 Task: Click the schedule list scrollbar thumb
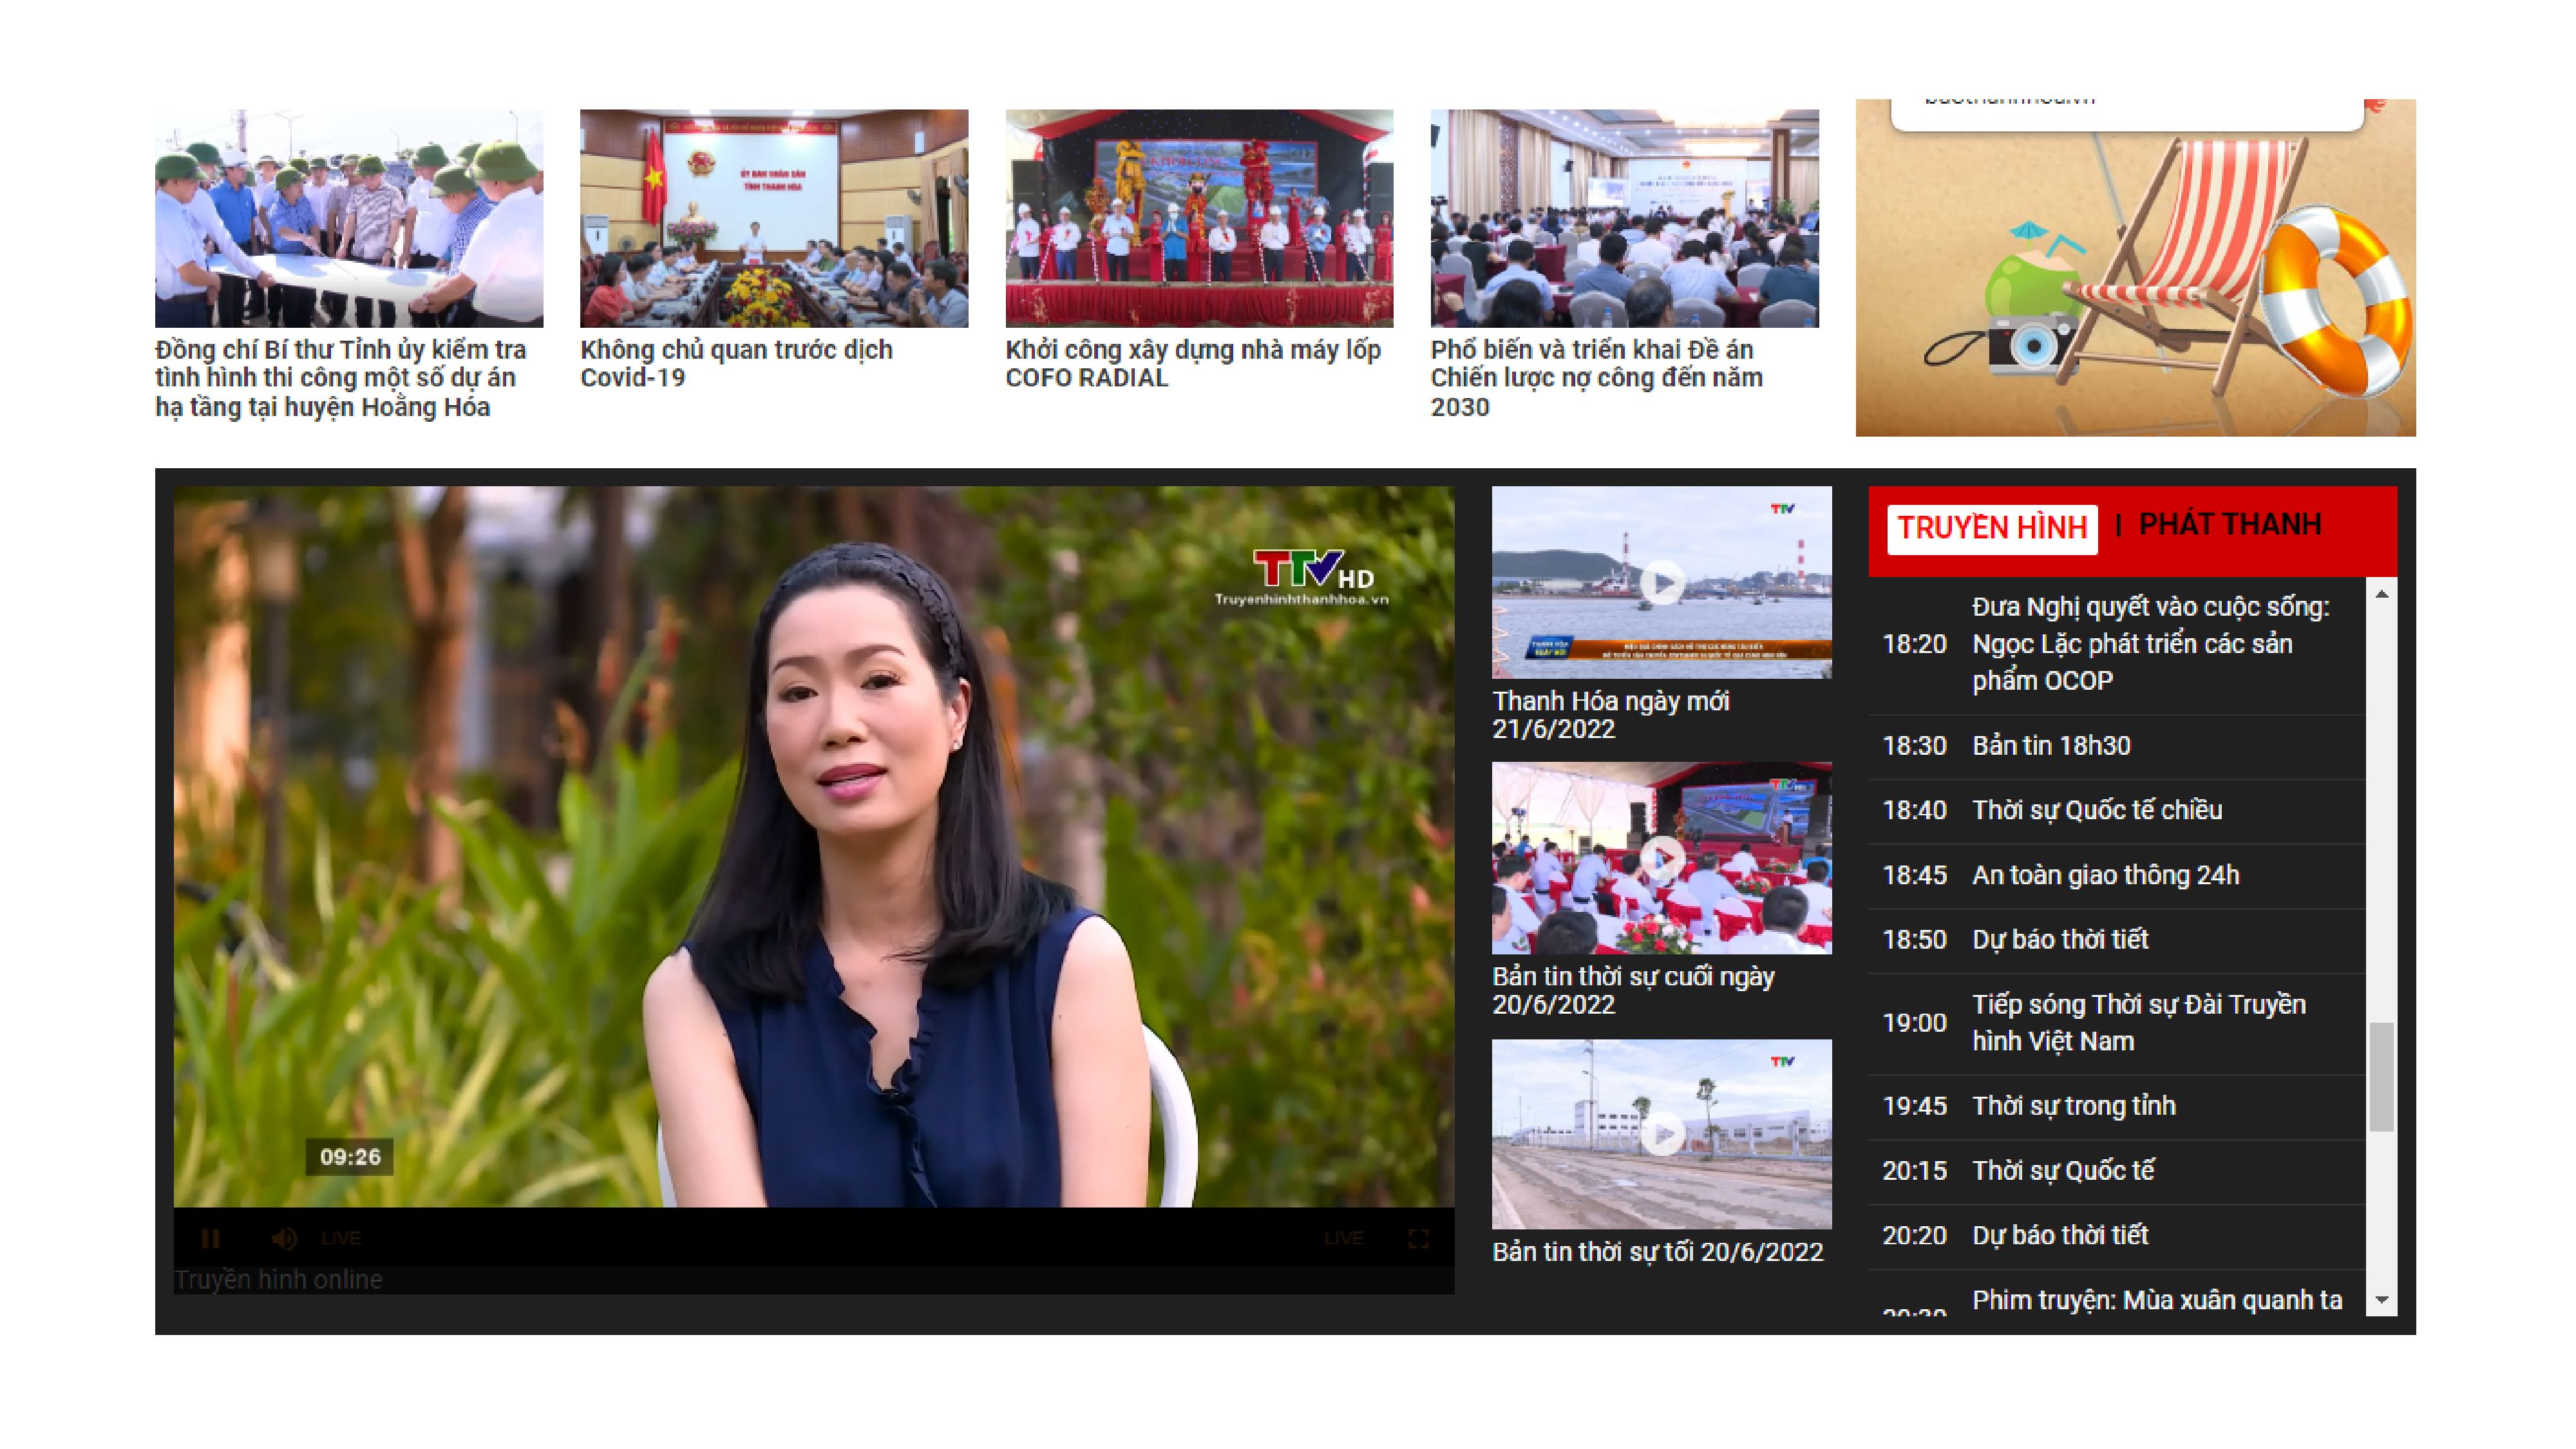click(x=2381, y=1076)
